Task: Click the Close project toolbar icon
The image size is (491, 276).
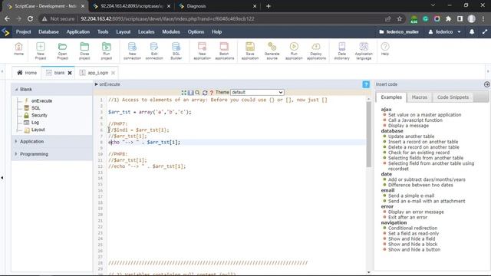Action: click(84, 51)
